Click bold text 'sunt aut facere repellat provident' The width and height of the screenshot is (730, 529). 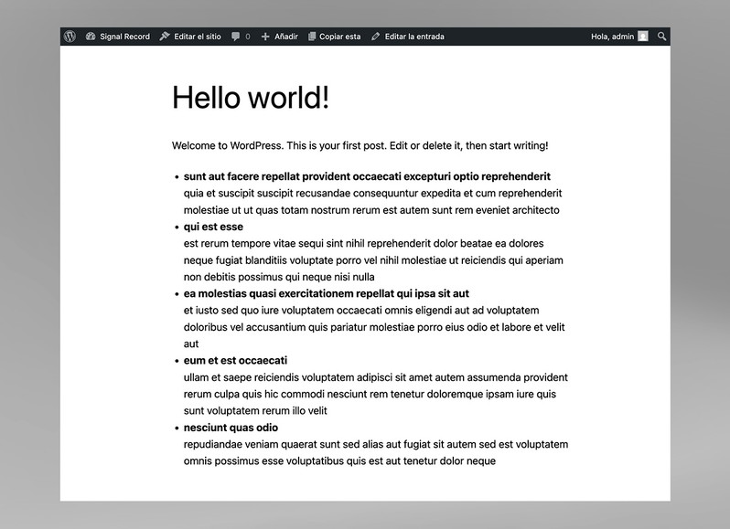(x=367, y=176)
